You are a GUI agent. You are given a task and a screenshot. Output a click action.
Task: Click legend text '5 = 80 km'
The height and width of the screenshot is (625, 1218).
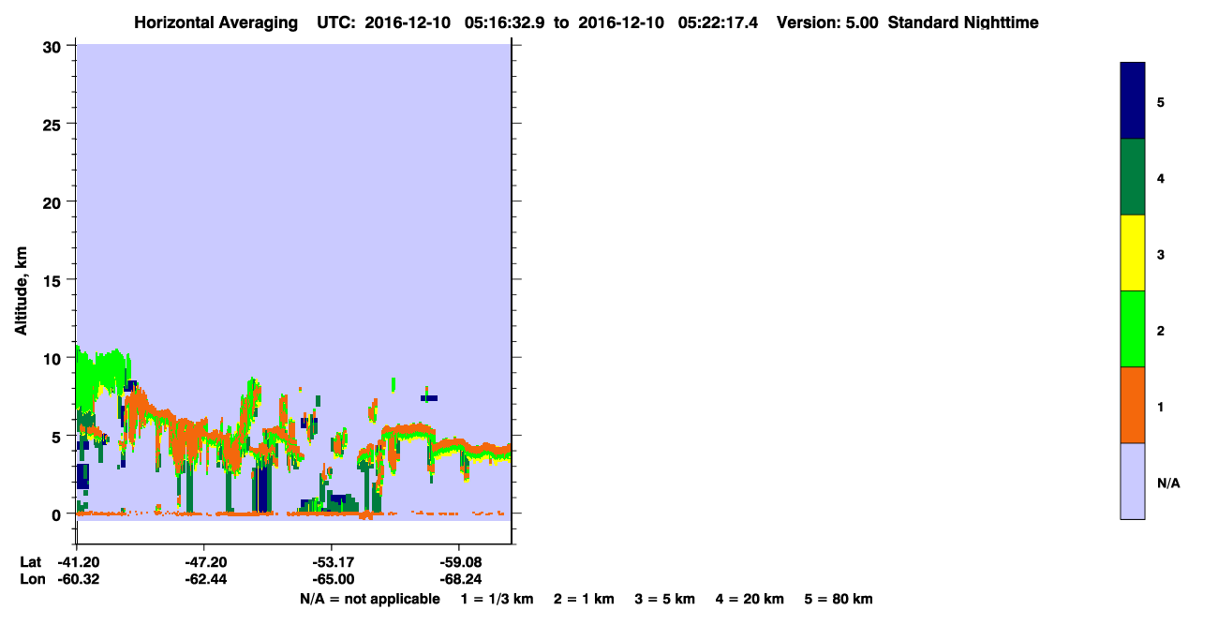(839, 599)
